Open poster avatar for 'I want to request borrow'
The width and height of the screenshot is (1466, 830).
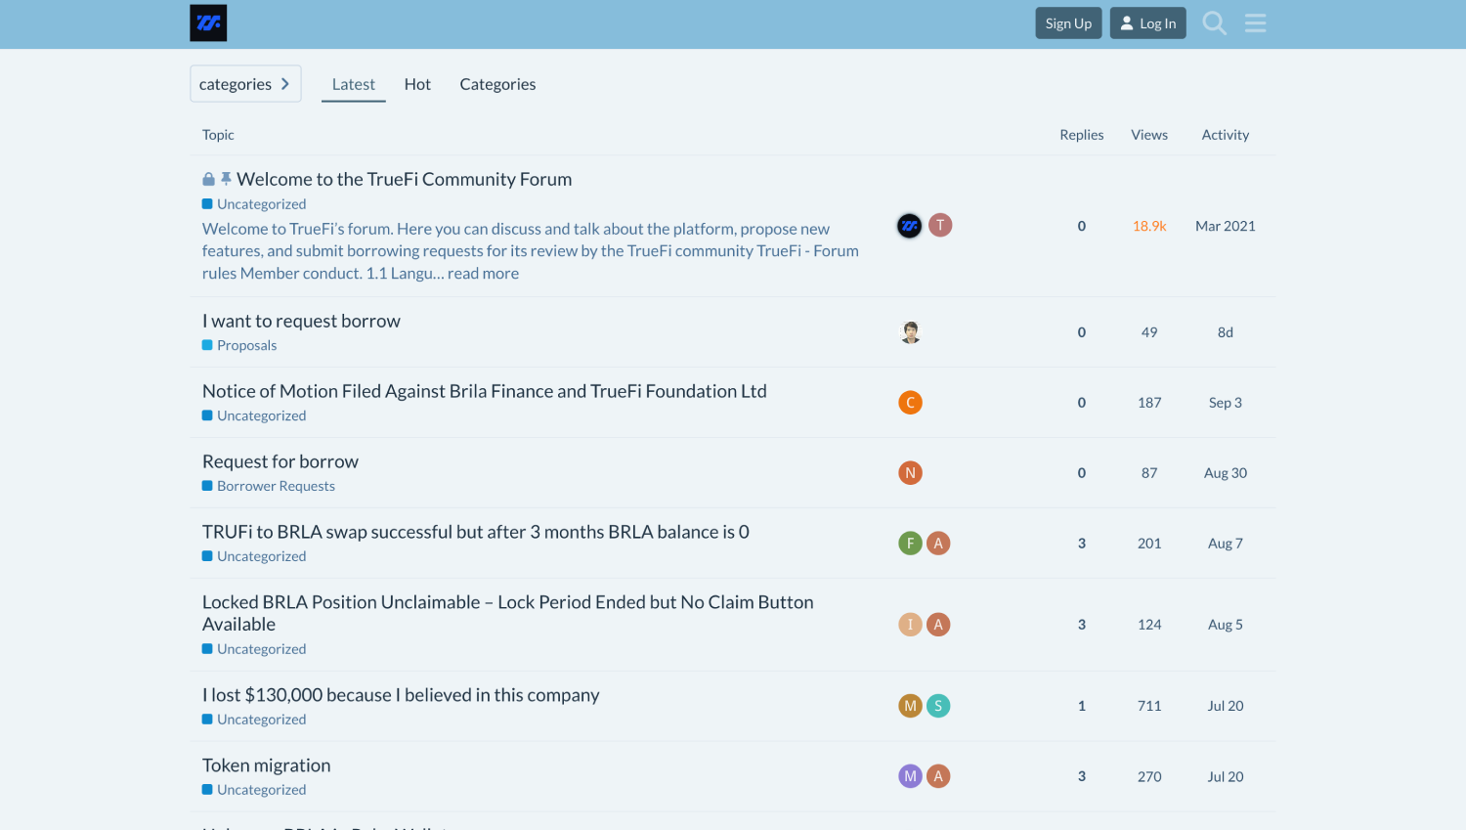(910, 332)
